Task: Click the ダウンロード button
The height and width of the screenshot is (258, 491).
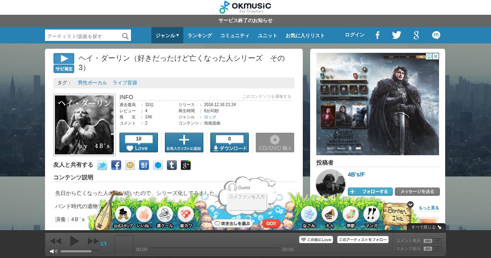Action: click(230, 143)
